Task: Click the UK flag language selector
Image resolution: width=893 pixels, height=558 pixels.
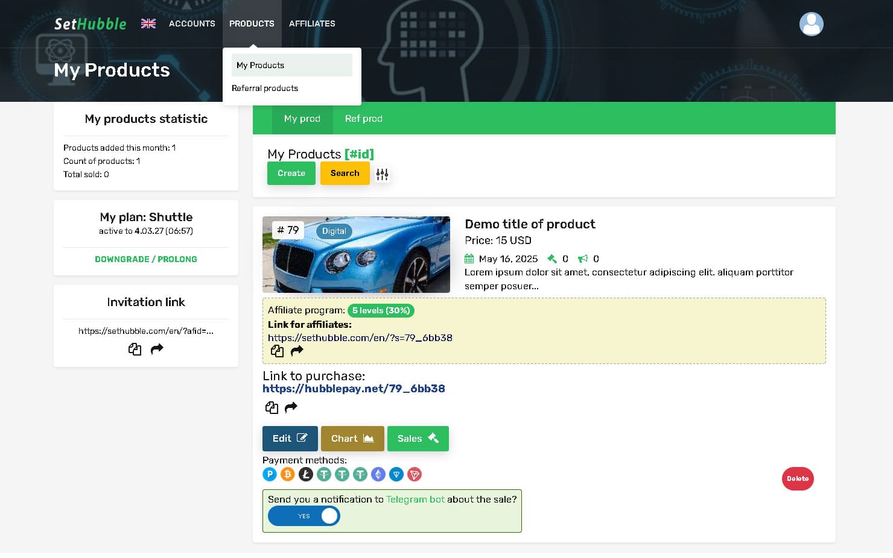Action: (148, 24)
